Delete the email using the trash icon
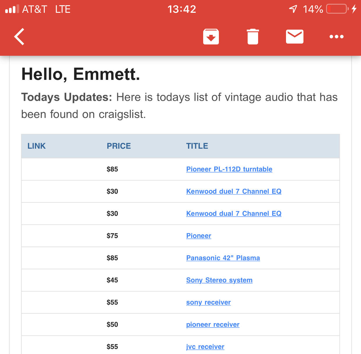Image resolution: width=361 pixels, height=354 pixels. (x=253, y=37)
